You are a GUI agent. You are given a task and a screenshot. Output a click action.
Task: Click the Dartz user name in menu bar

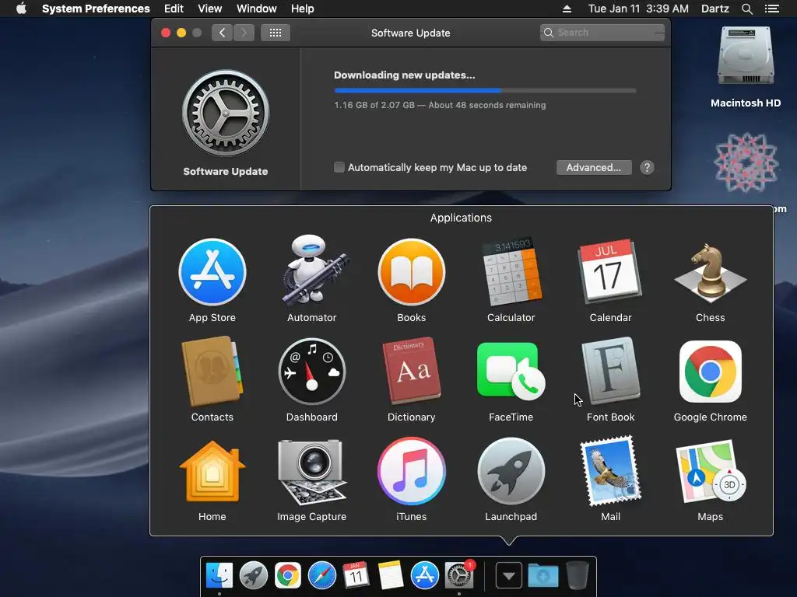coord(714,9)
